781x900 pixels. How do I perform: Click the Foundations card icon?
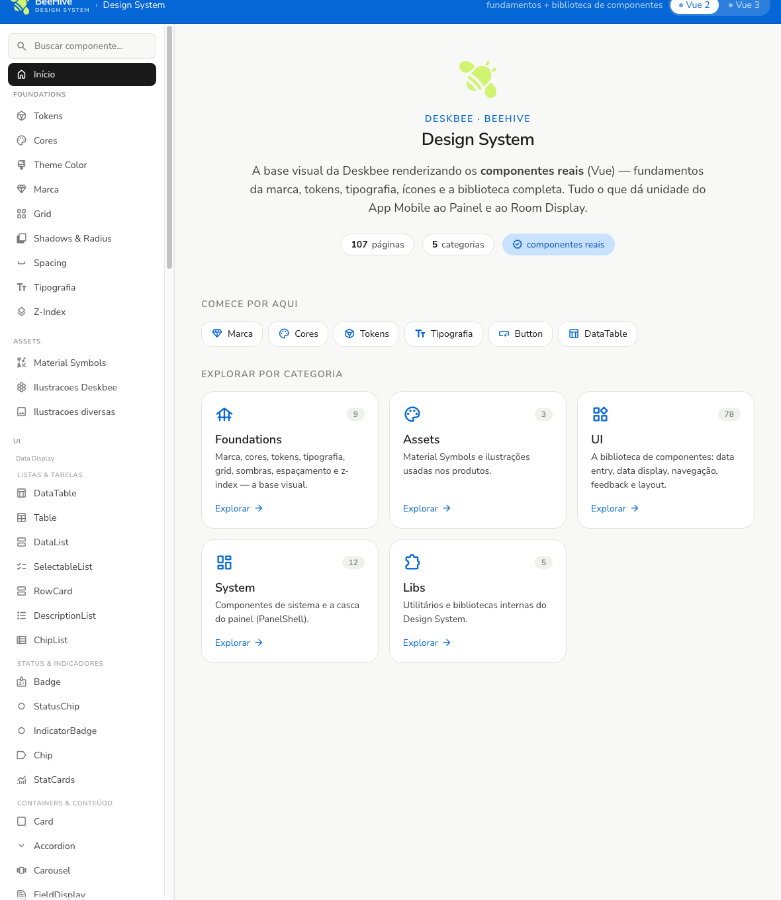[x=224, y=414]
